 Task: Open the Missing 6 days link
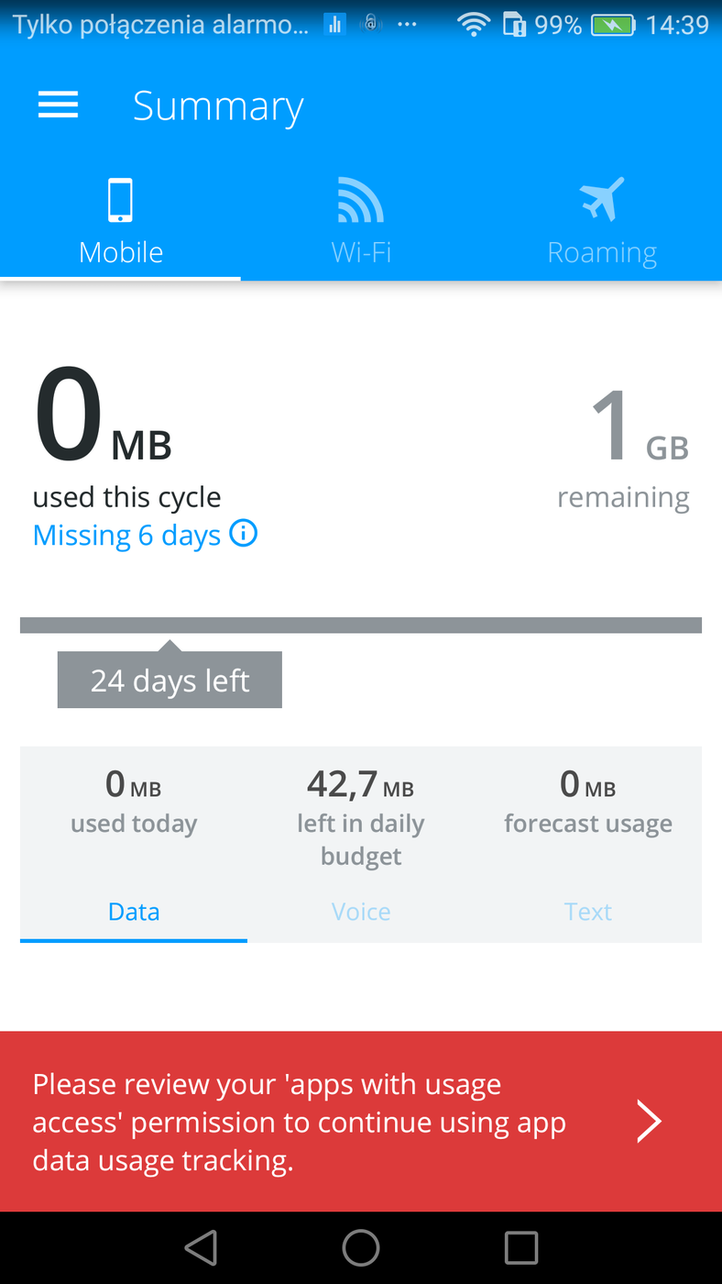pyautogui.click(x=126, y=535)
